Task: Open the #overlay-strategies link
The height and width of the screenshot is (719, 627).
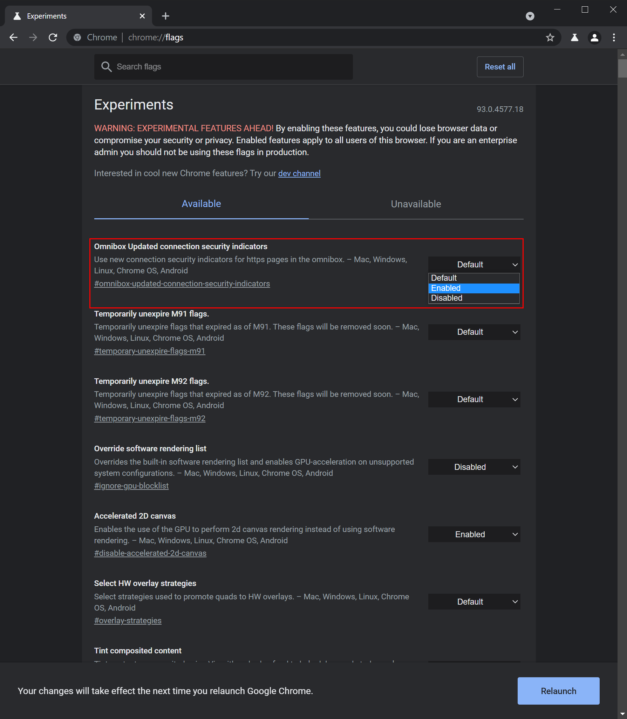Action: [x=128, y=620]
